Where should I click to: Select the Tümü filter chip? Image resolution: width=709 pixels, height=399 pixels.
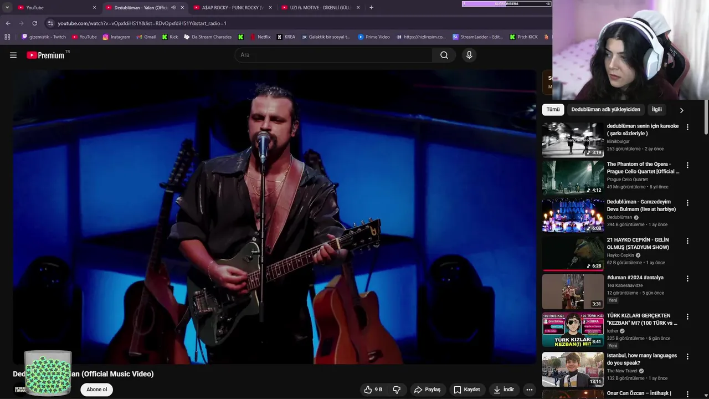tap(553, 110)
